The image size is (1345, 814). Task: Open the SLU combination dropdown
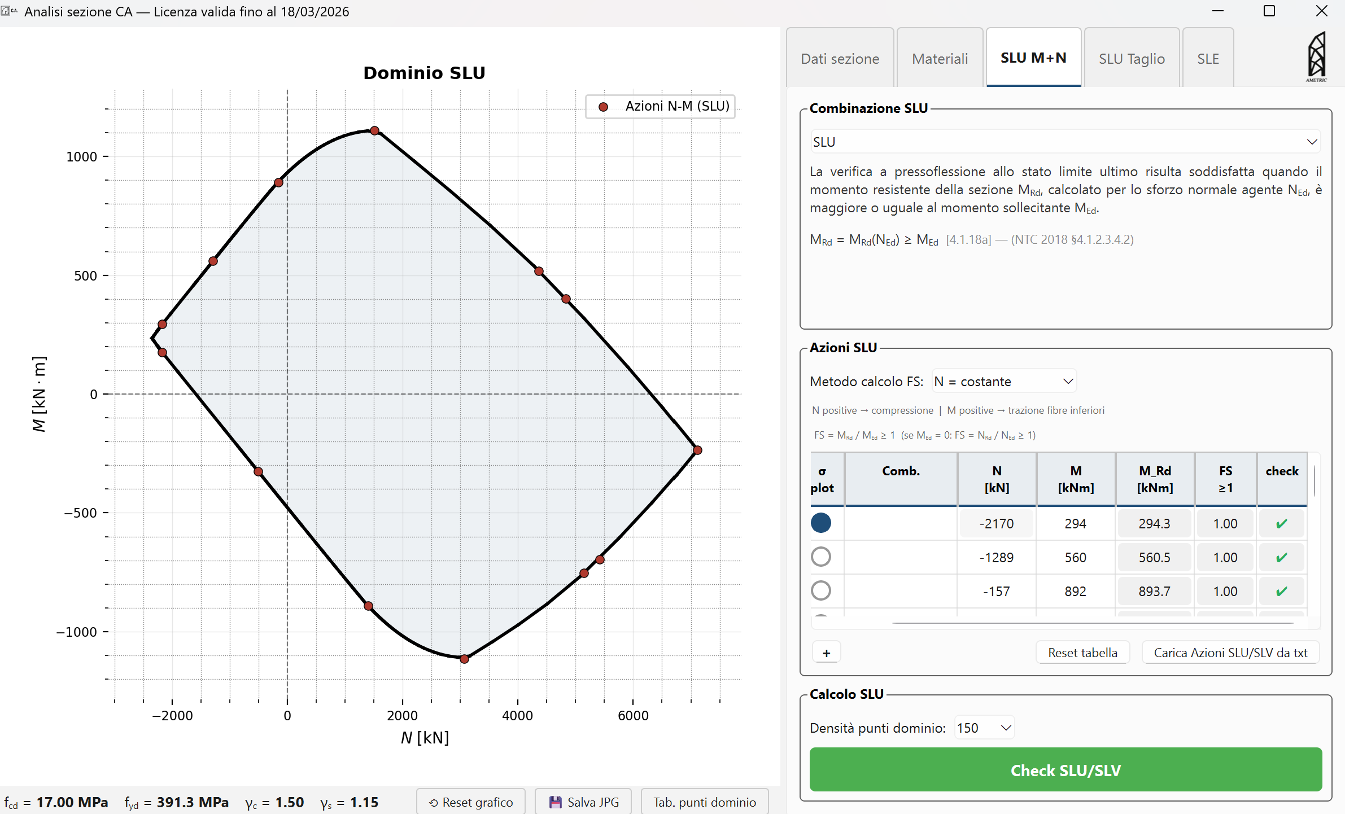[1065, 142]
